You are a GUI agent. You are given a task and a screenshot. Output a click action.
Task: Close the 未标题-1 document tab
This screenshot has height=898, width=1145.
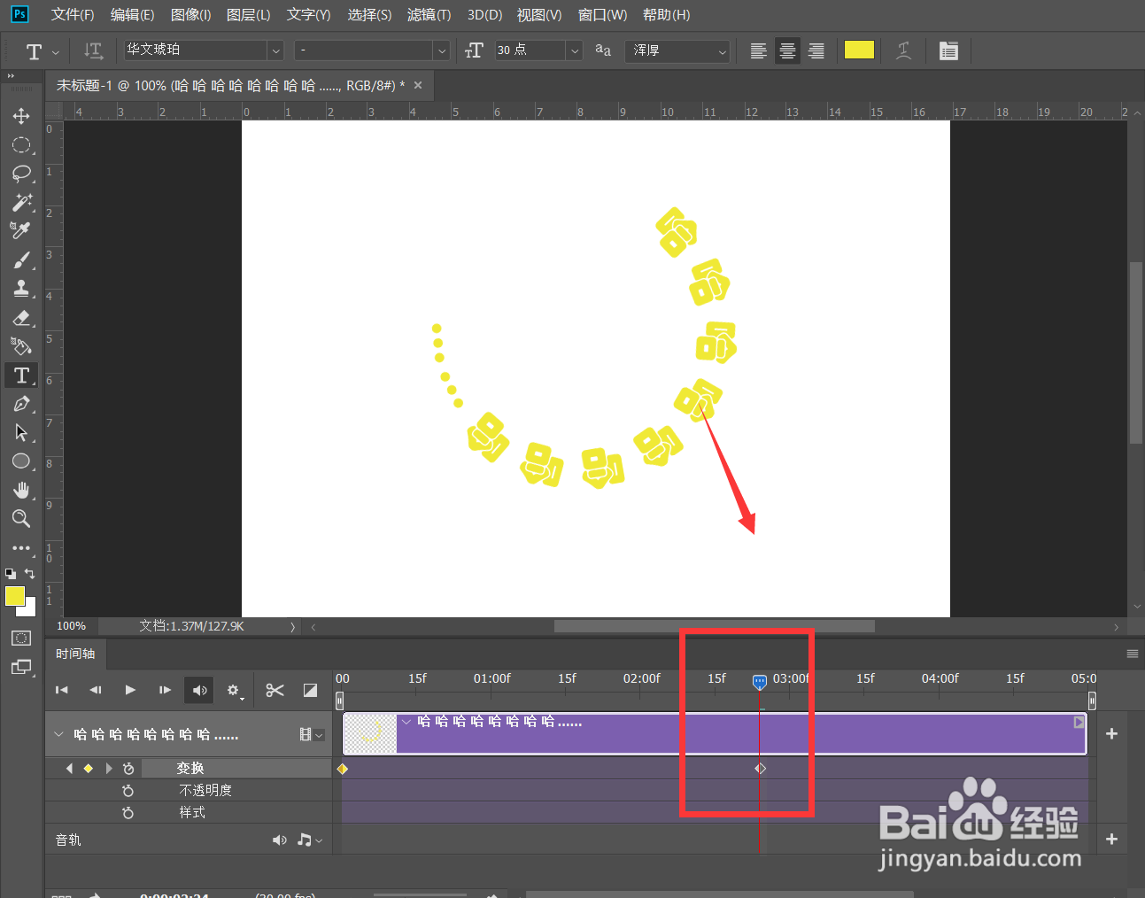click(x=418, y=86)
